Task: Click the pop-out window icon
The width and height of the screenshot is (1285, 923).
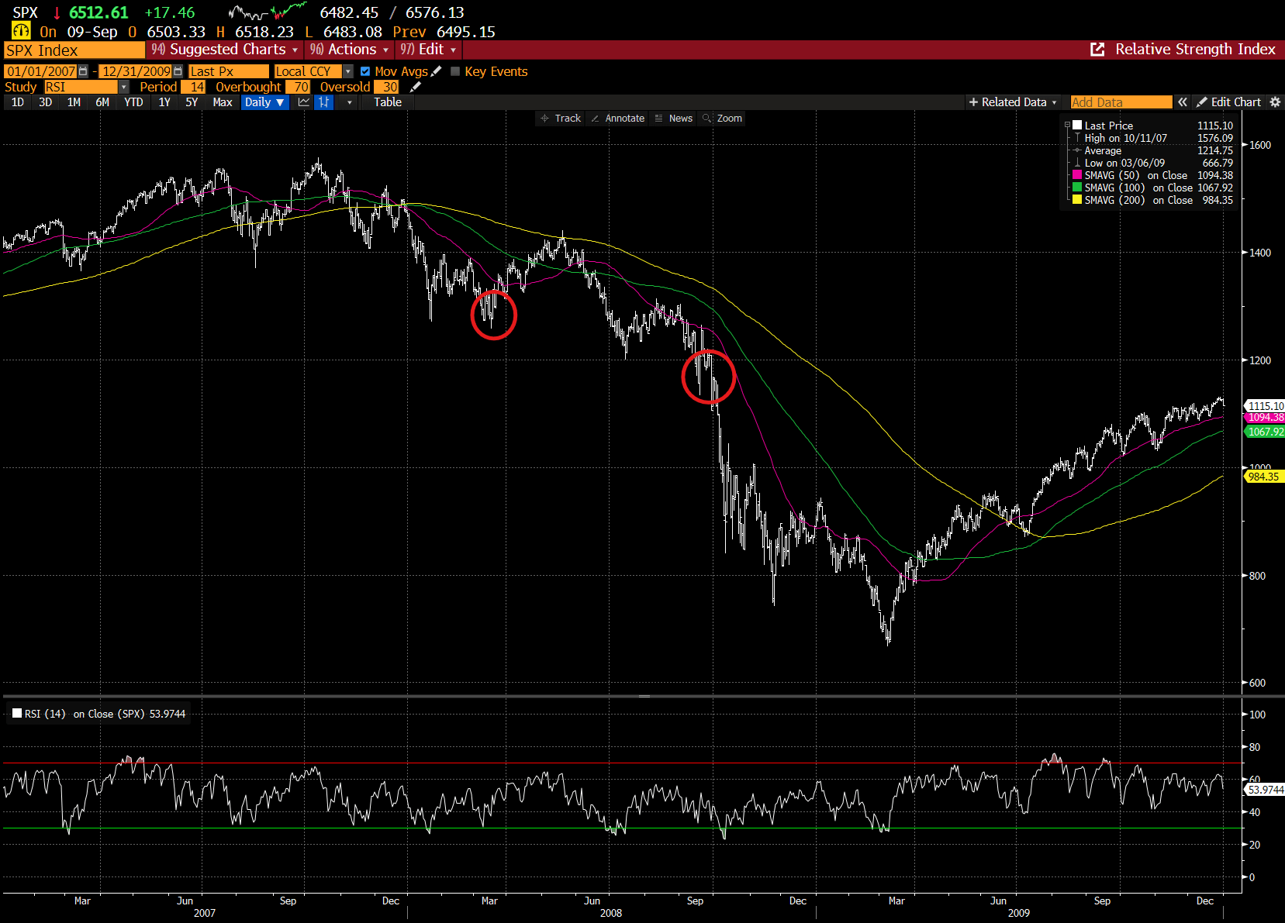Action: point(1097,50)
